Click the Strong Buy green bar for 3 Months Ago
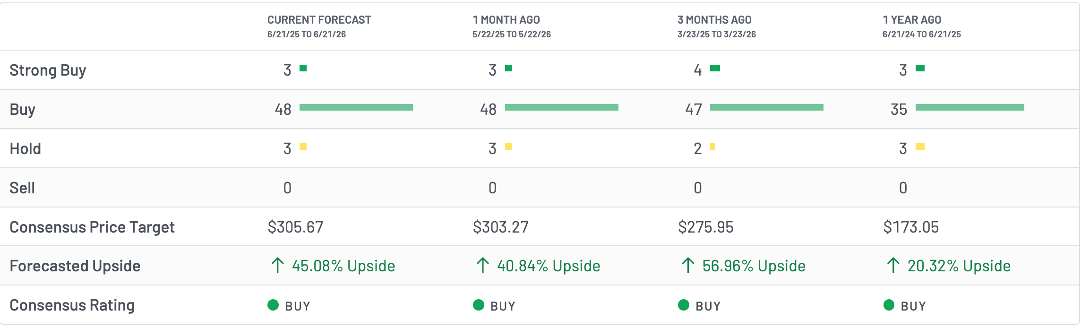Viewport: 1081px width, 329px height. [x=715, y=68]
